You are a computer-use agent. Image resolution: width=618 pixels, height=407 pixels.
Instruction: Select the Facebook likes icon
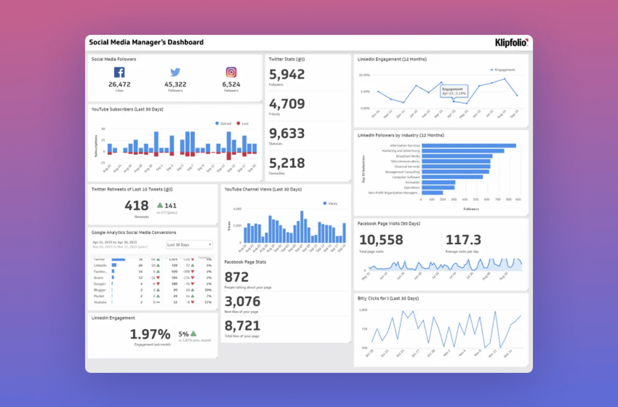[x=119, y=72]
